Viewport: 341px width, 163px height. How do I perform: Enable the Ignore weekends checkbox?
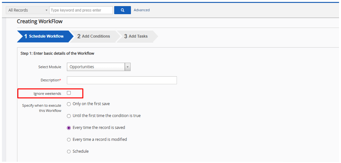(x=69, y=93)
